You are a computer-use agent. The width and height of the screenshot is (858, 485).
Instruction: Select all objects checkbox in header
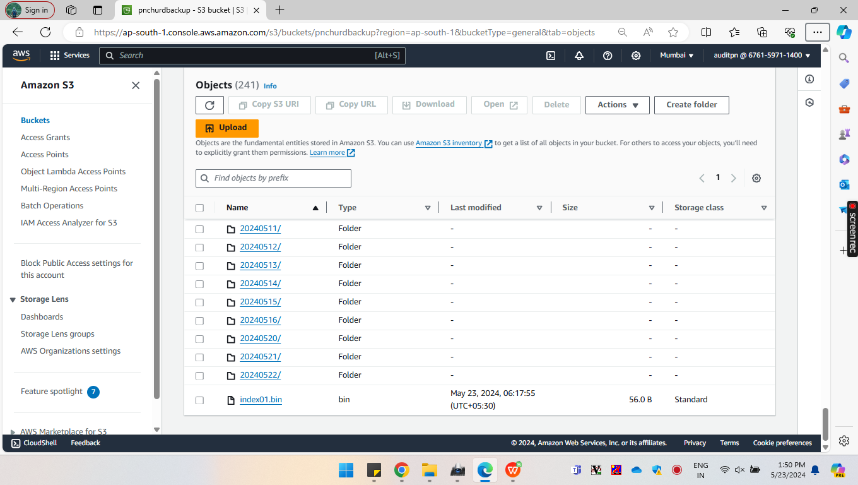(x=200, y=208)
